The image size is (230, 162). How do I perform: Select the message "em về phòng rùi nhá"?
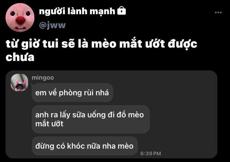click(x=72, y=93)
